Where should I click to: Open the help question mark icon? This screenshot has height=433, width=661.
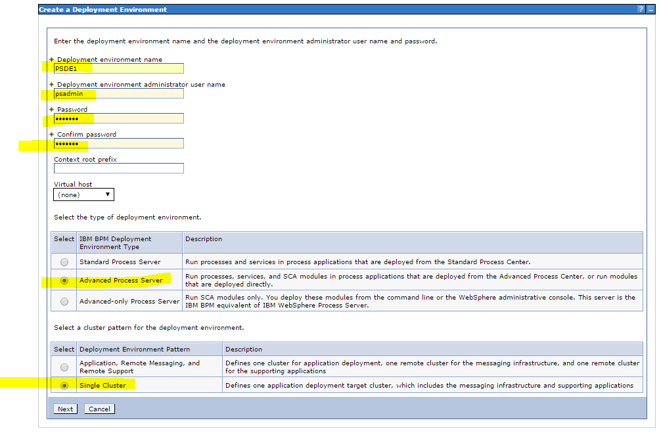[641, 9]
